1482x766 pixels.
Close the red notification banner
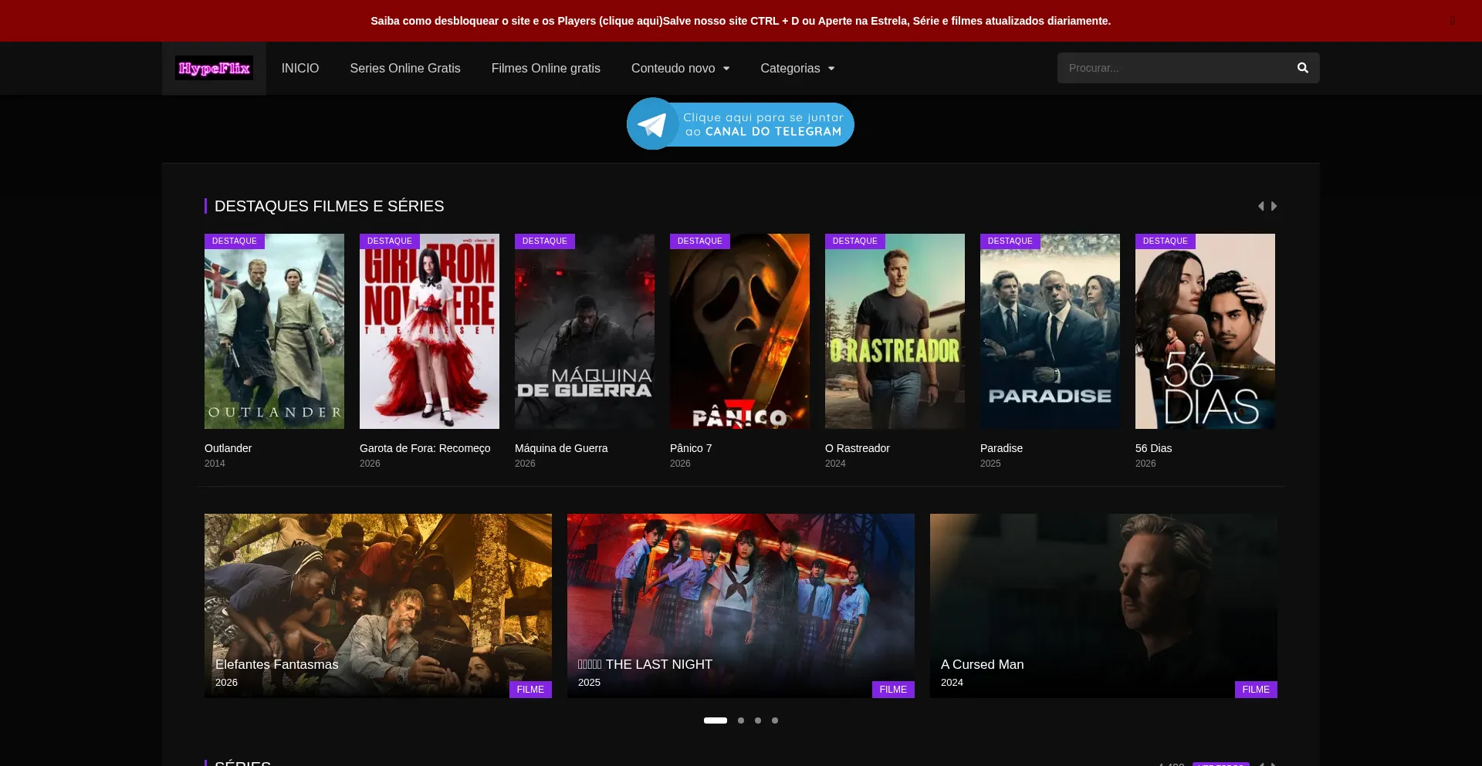pyautogui.click(x=1453, y=21)
